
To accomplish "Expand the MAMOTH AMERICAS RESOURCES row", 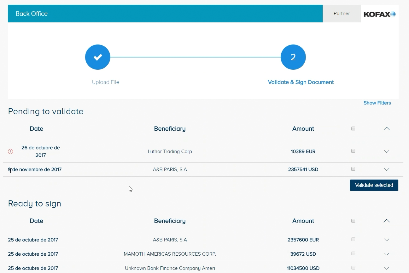I will [x=387, y=254].
